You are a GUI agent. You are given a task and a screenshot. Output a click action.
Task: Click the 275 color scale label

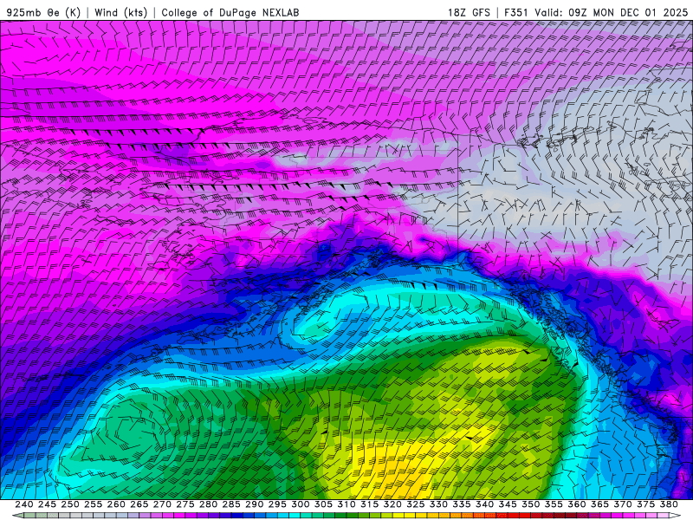pos(185,504)
